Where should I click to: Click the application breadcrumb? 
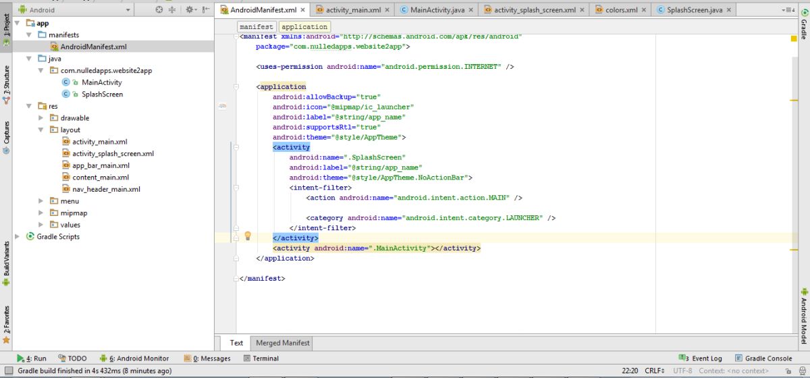(x=304, y=26)
